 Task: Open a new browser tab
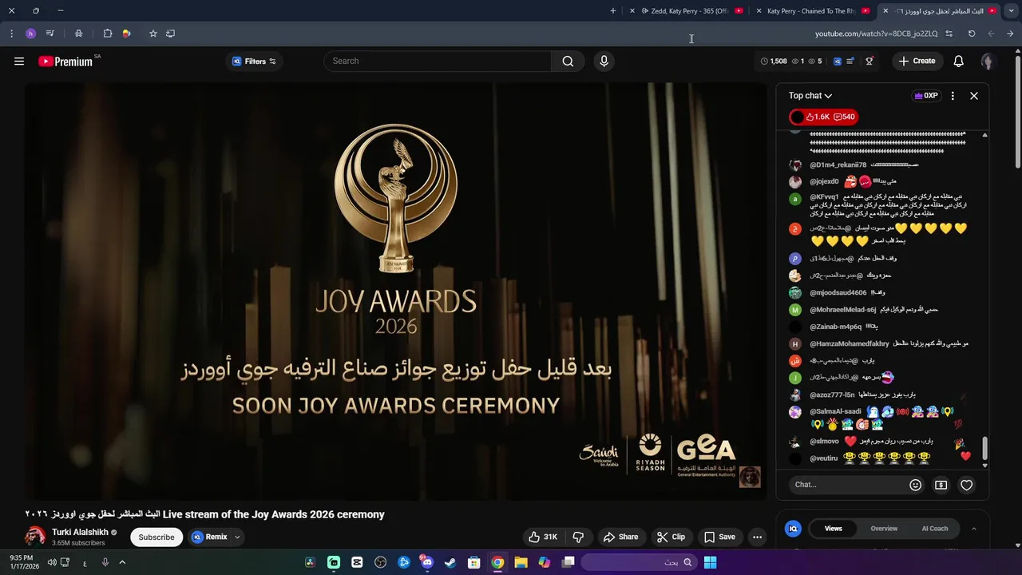coord(613,11)
